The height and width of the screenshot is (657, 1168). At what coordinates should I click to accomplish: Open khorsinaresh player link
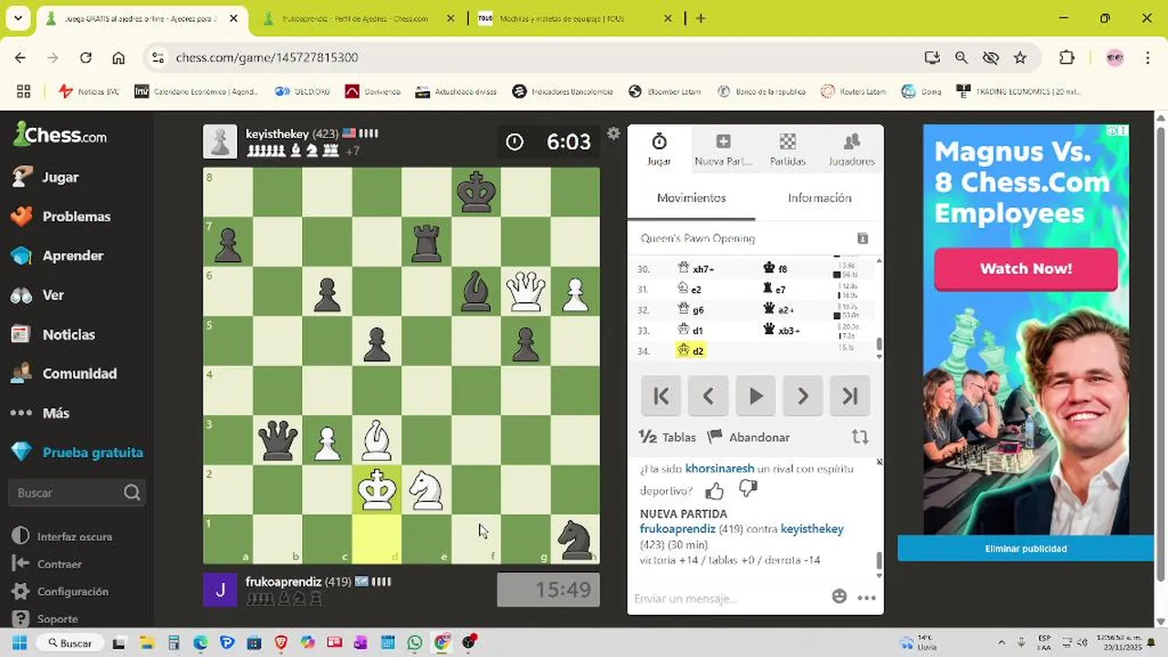pos(720,469)
